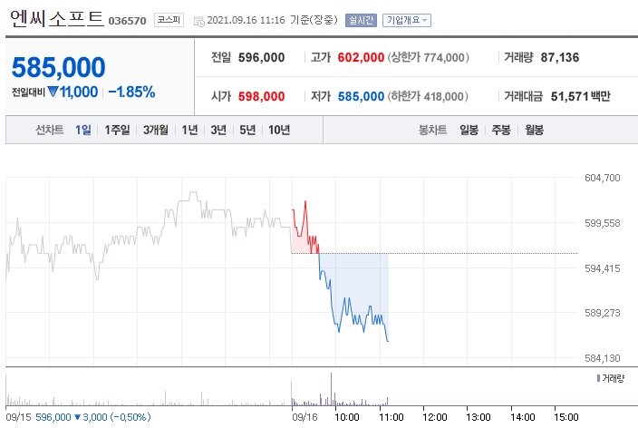
Task: Switch to the 1주일 chart range
Action: click(x=117, y=130)
